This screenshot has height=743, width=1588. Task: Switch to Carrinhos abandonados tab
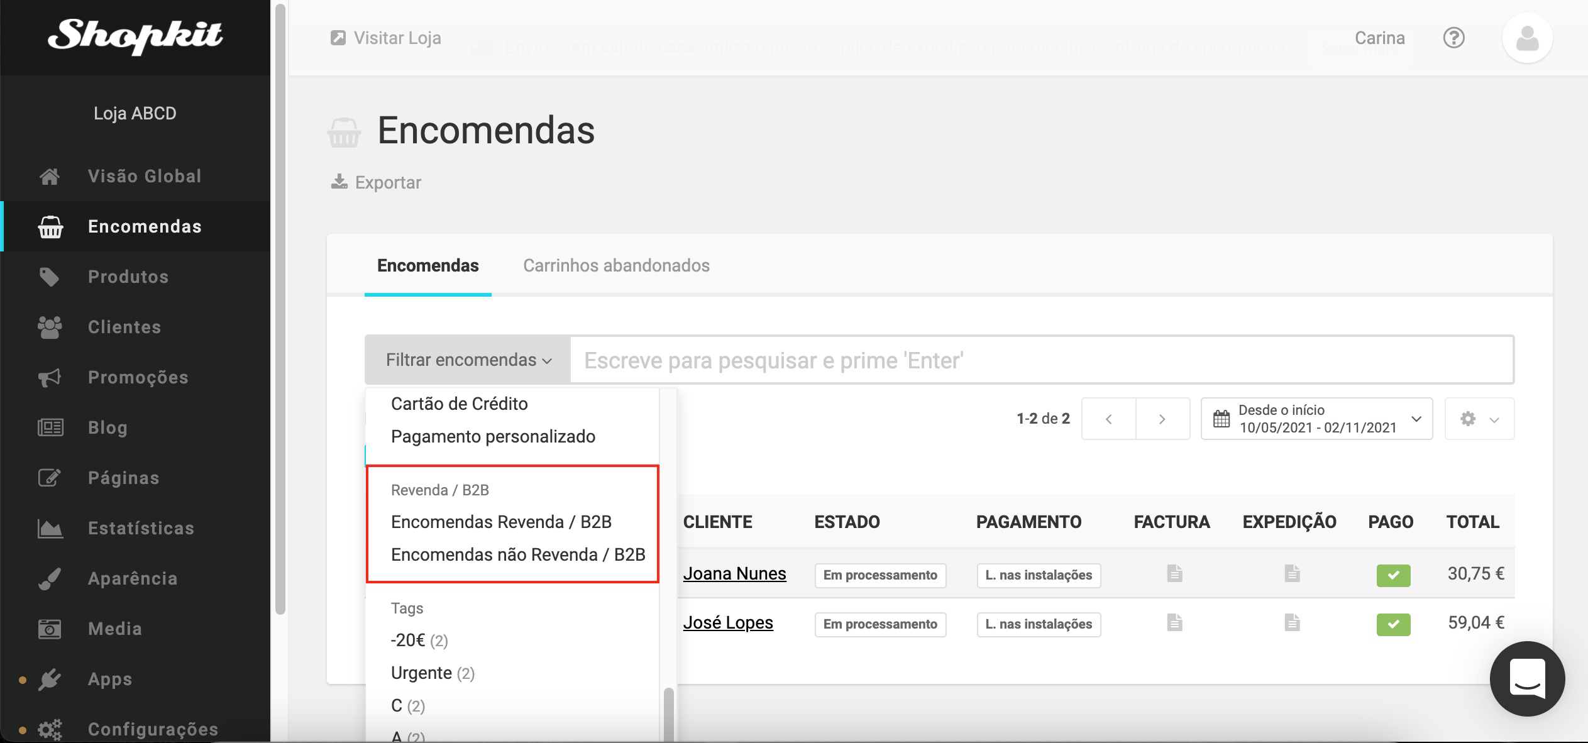point(616,265)
